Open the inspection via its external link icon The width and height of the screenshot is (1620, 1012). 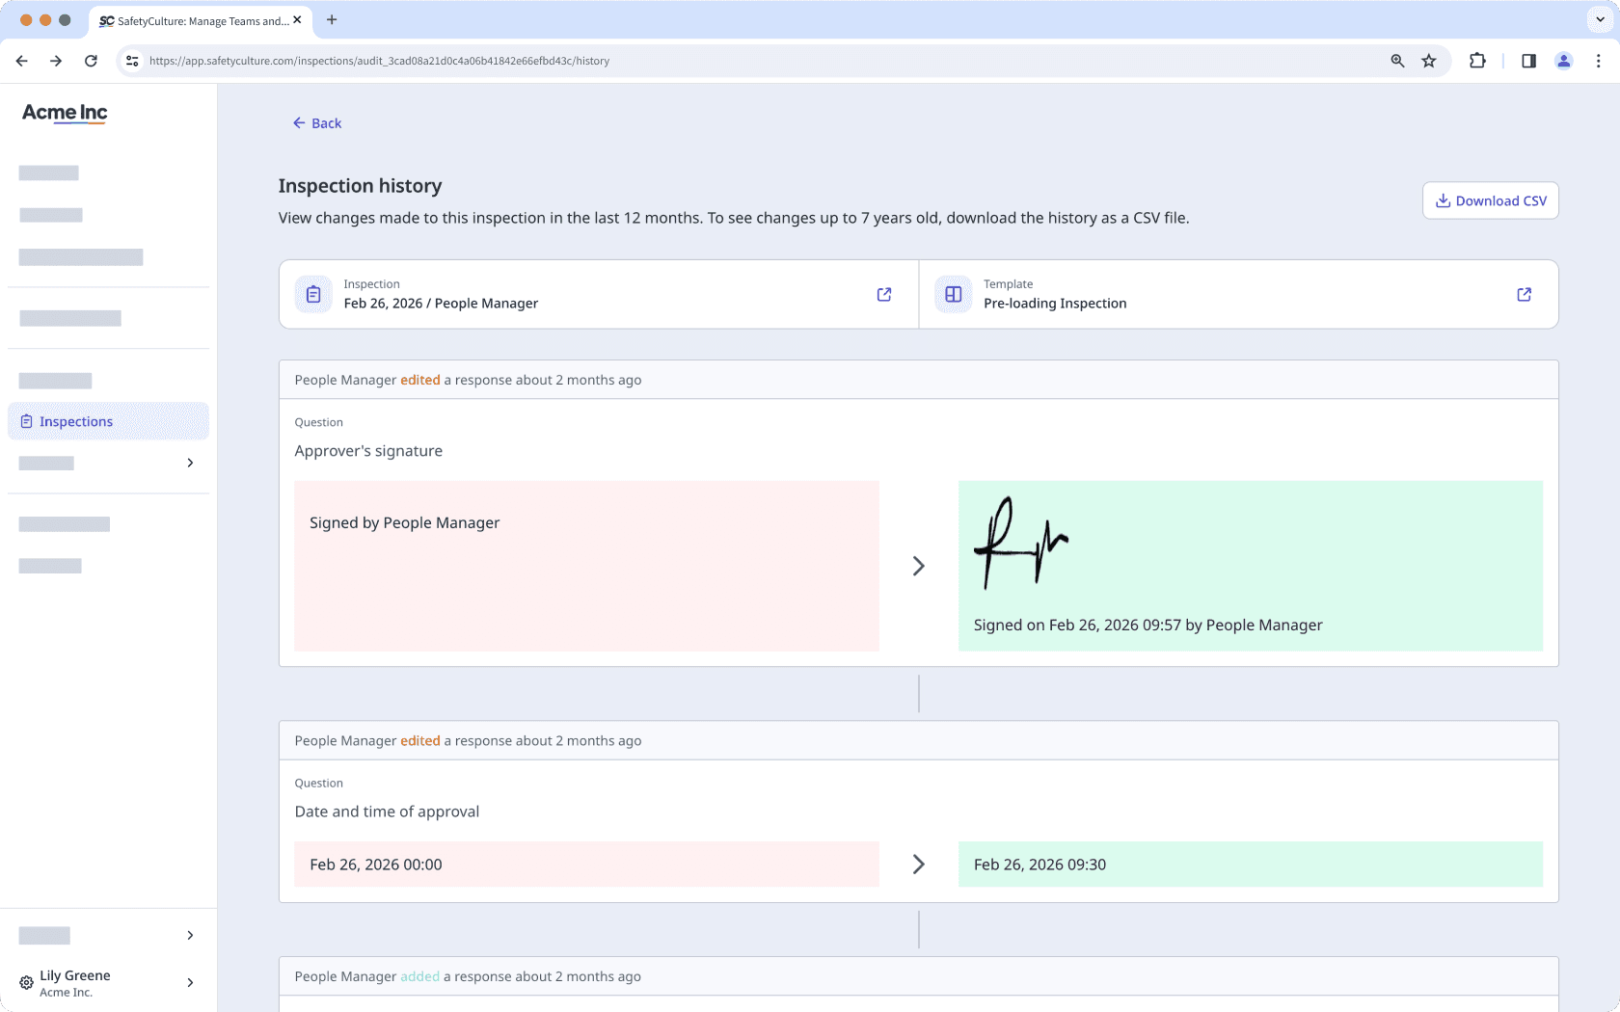click(x=883, y=295)
